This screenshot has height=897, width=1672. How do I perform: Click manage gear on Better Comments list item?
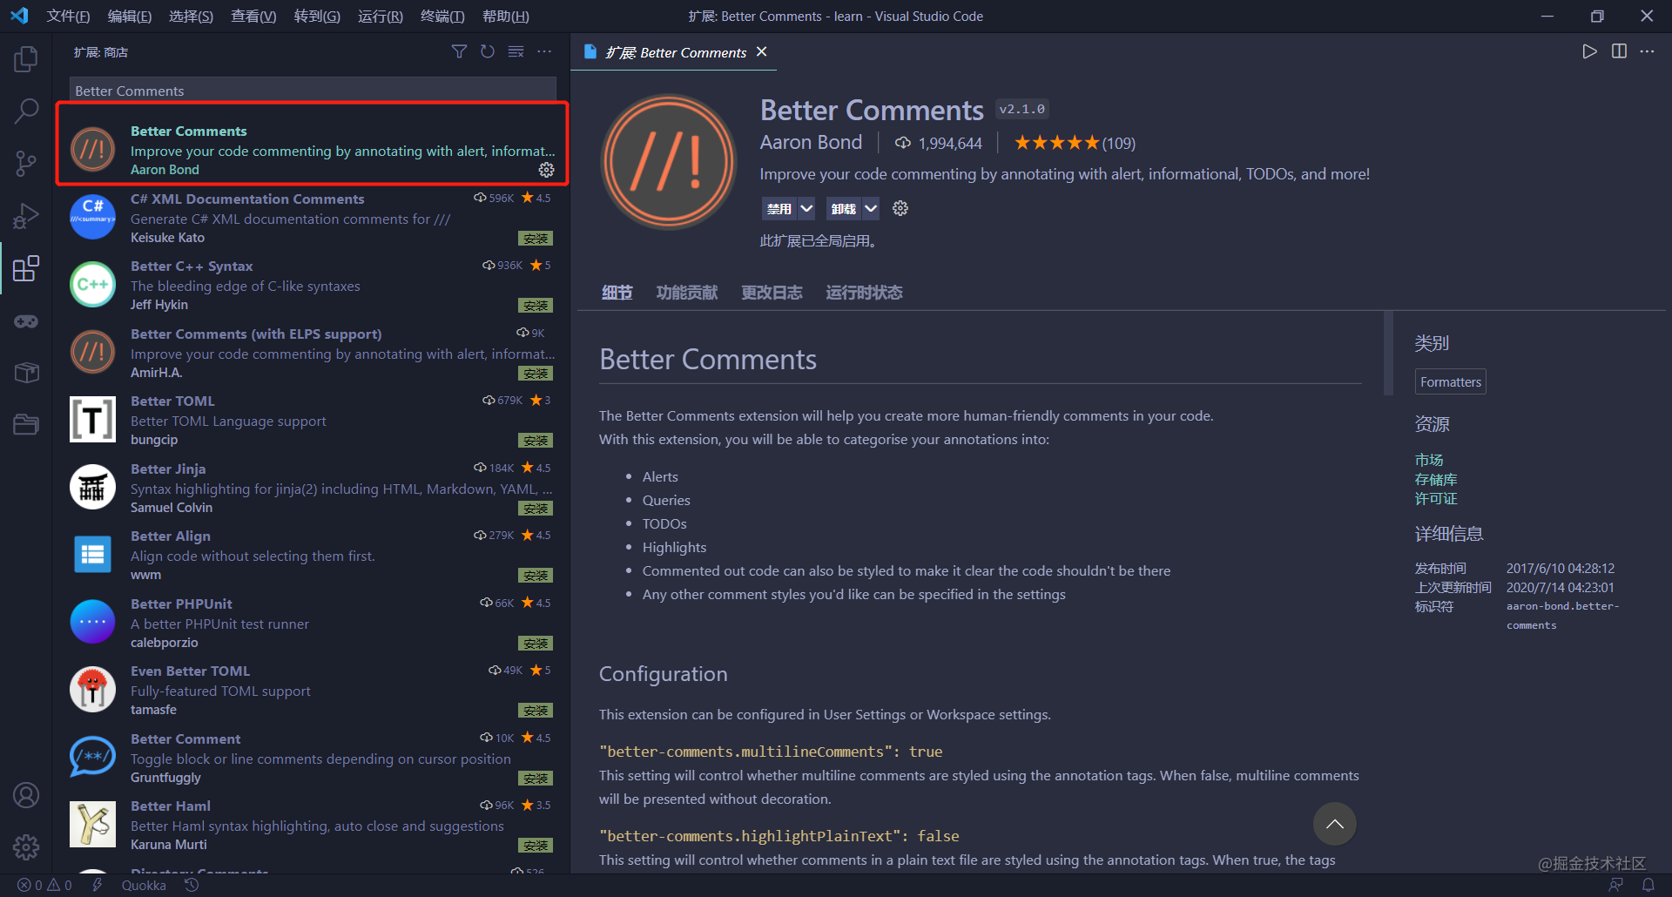[546, 170]
